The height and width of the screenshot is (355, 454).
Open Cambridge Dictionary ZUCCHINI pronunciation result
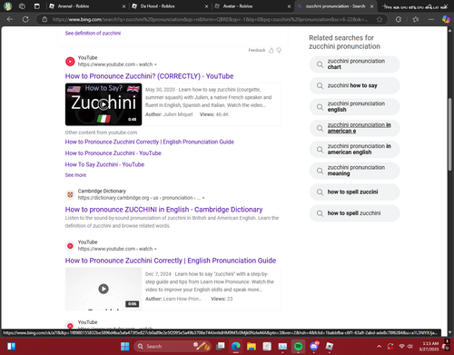pos(163,210)
